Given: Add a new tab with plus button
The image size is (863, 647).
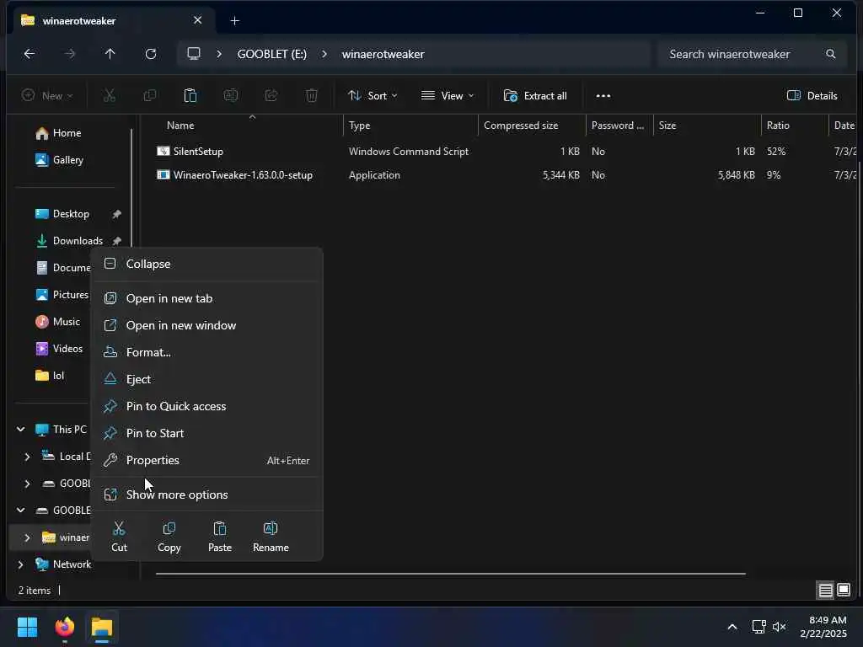Looking at the screenshot, I should (235, 21).
